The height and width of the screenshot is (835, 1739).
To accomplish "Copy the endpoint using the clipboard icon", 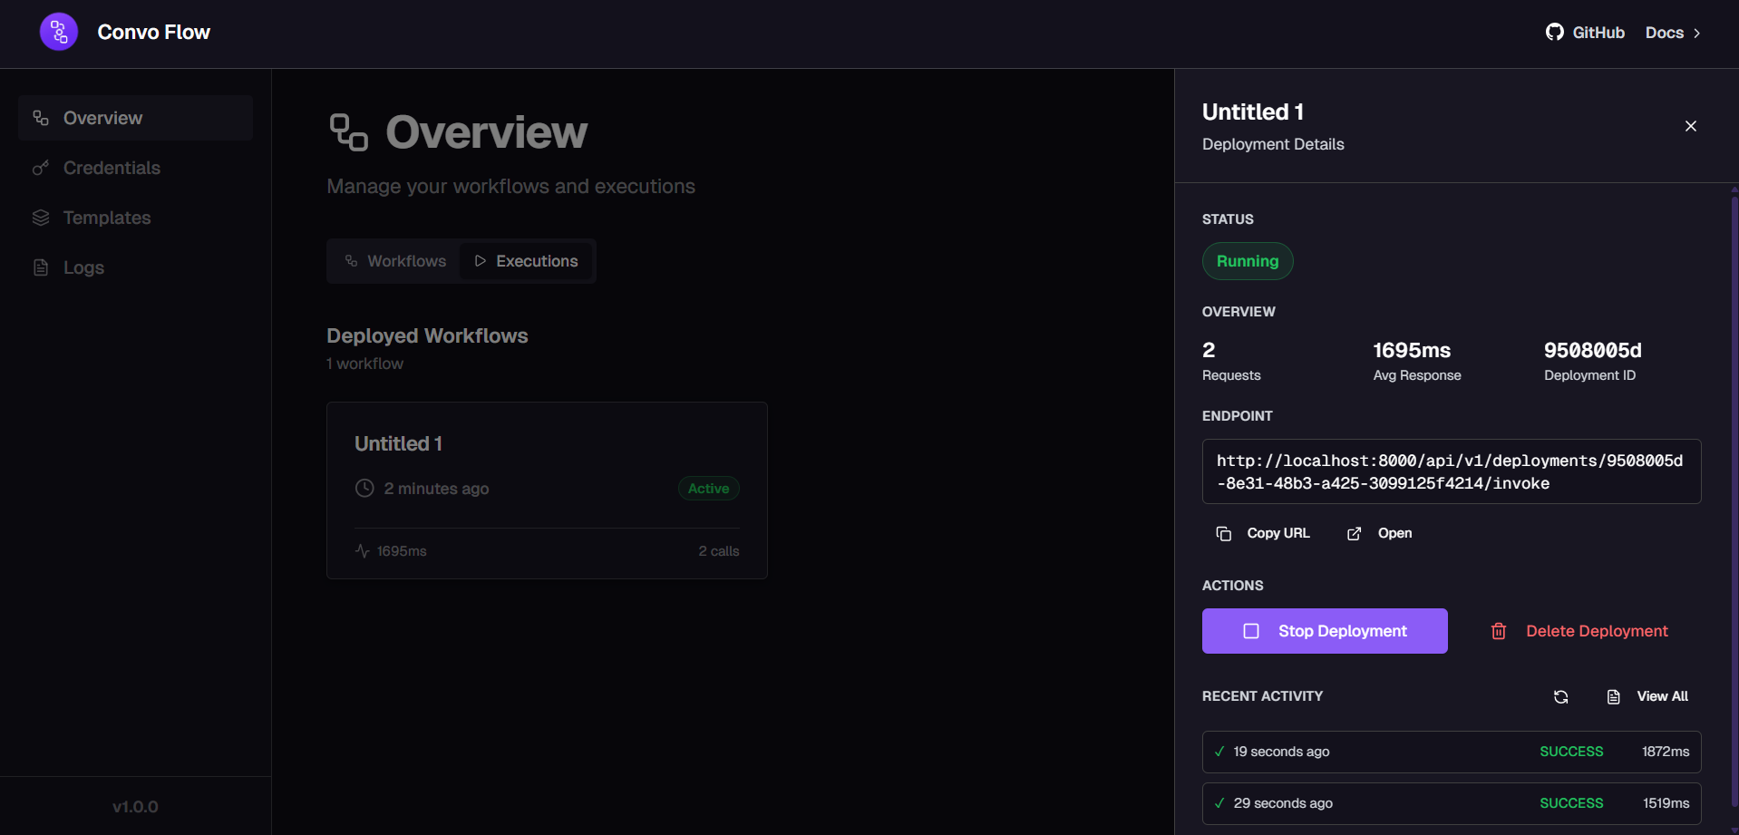I will coord(1223,533).
